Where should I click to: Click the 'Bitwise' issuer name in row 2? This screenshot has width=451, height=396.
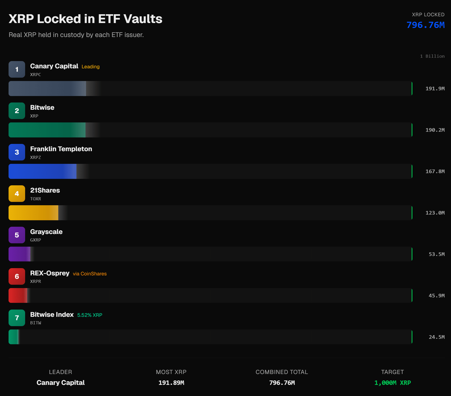tap(42, 108)
